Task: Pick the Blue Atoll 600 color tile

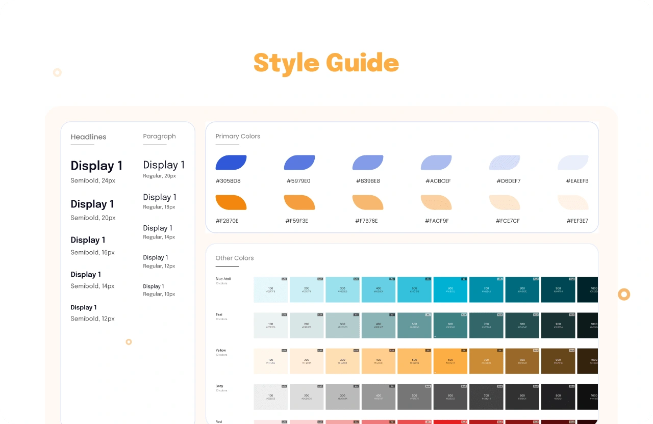Action: pos(450,289)
